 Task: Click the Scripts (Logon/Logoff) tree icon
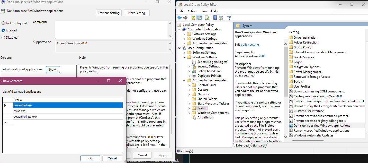[194, 62]
